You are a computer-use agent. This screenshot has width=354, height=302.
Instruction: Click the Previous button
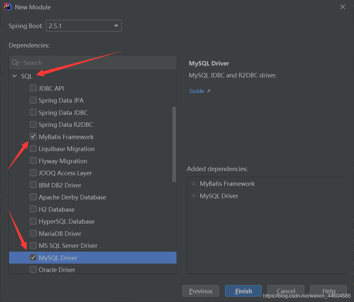pyautogui.click(x=200, y=291)
